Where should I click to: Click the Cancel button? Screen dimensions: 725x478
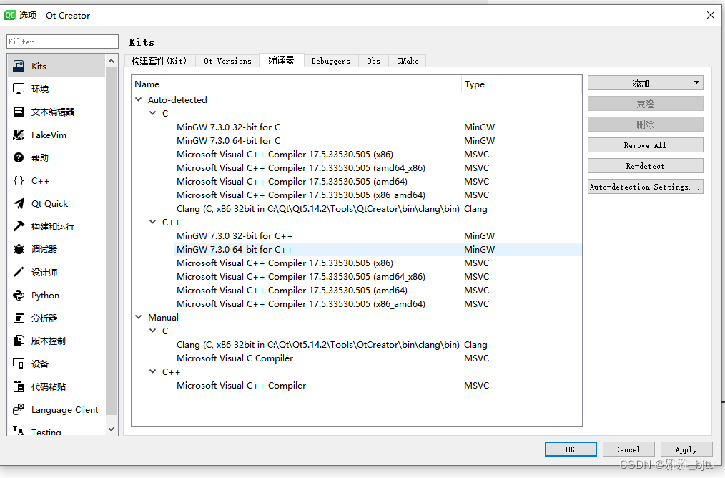(628, 449)
